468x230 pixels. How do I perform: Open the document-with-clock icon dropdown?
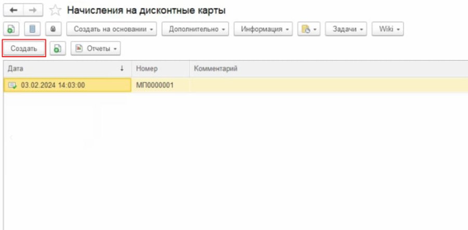tap(309, 29)
